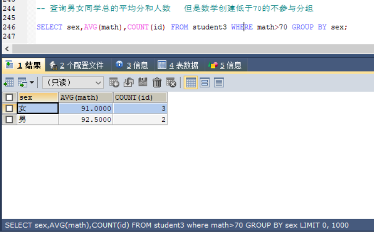Image resolution: width=374 pixels, height=232 pixels.
Task: Select the form view mode icon
Action: (205, 82)
